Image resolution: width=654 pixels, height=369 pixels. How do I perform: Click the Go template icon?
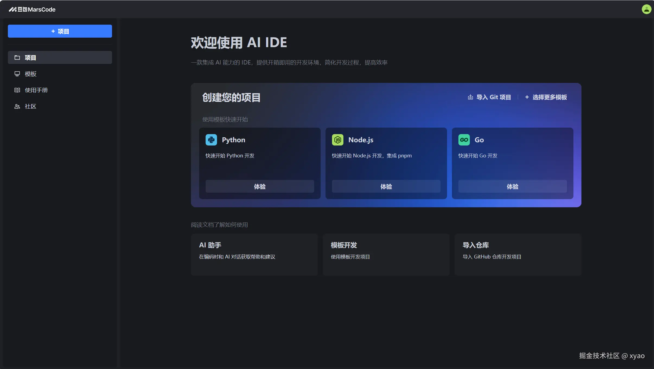[464, 140]
